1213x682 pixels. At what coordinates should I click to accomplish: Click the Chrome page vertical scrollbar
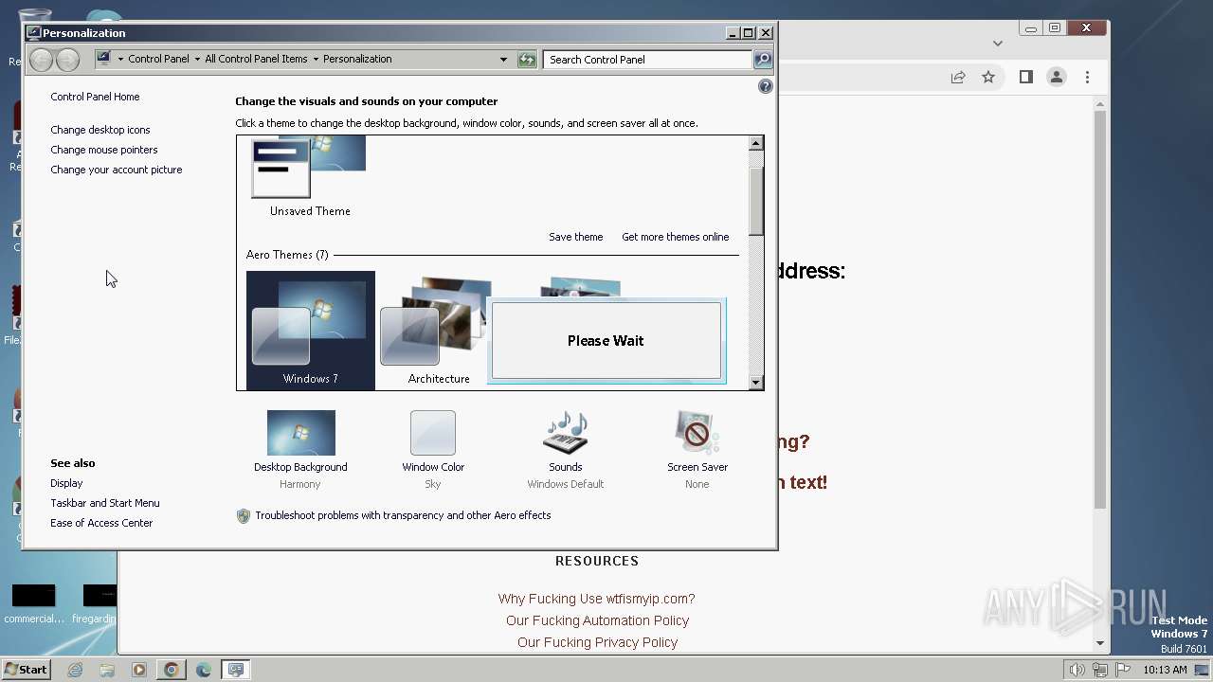point(1100,308)
